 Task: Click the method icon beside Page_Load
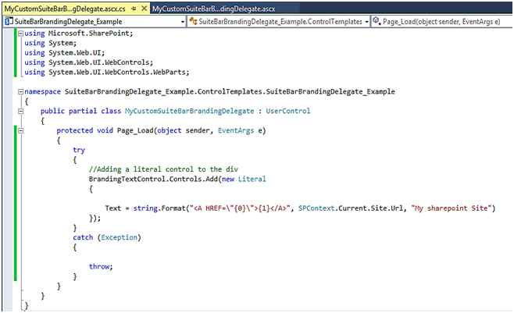(377, 21)
